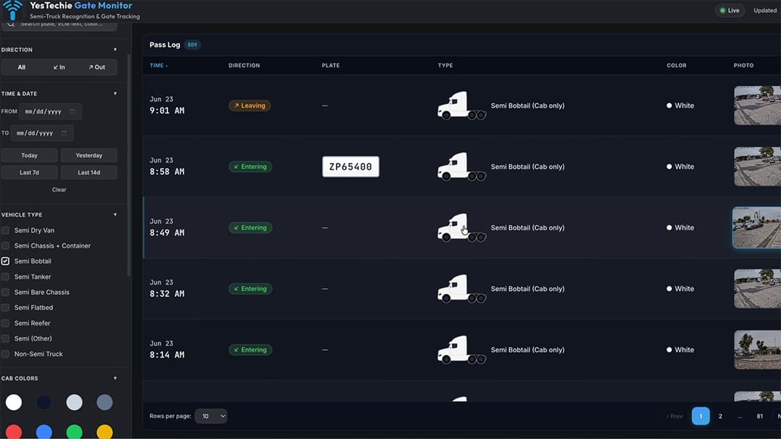This screenshot has height=439, width=781.
Task: Click the TO date input field
Action: [43, 134]
